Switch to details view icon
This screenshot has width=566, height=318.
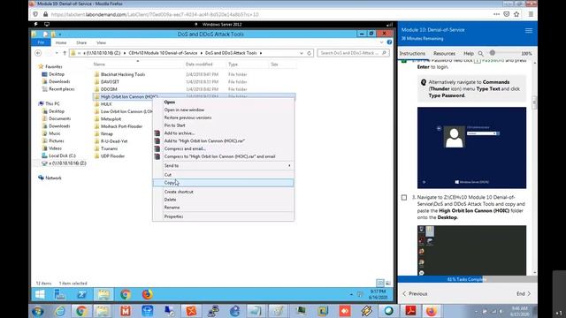coord(379,283)
